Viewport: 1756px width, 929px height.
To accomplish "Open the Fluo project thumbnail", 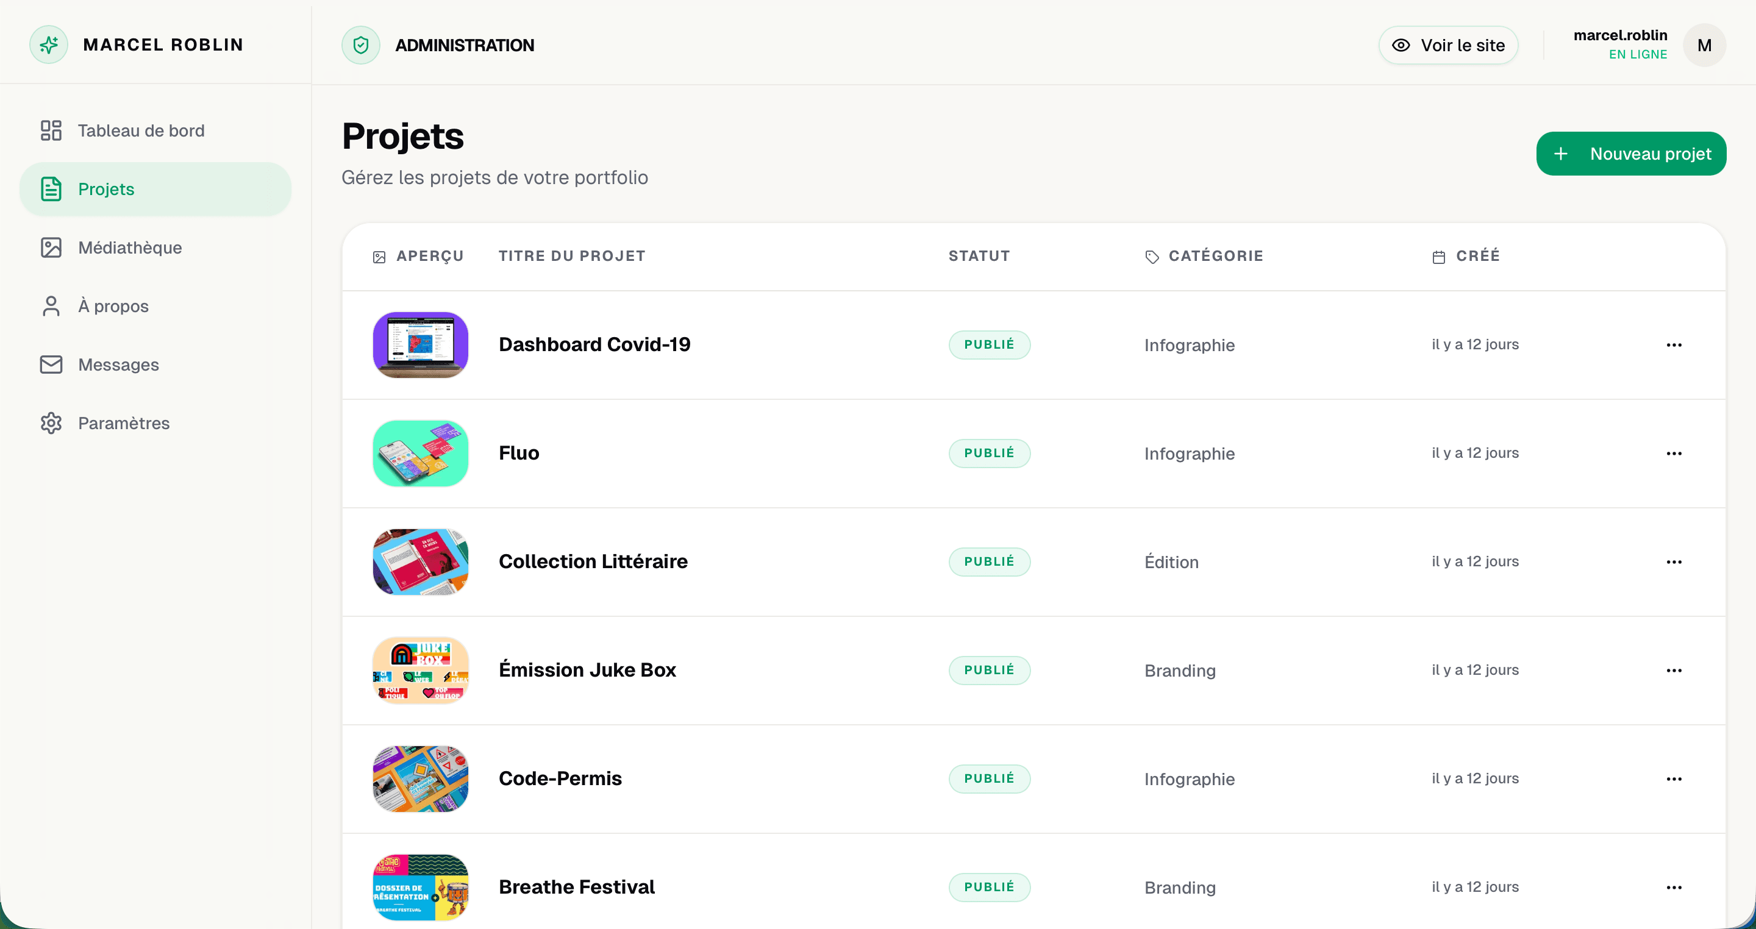I will 421,454.
